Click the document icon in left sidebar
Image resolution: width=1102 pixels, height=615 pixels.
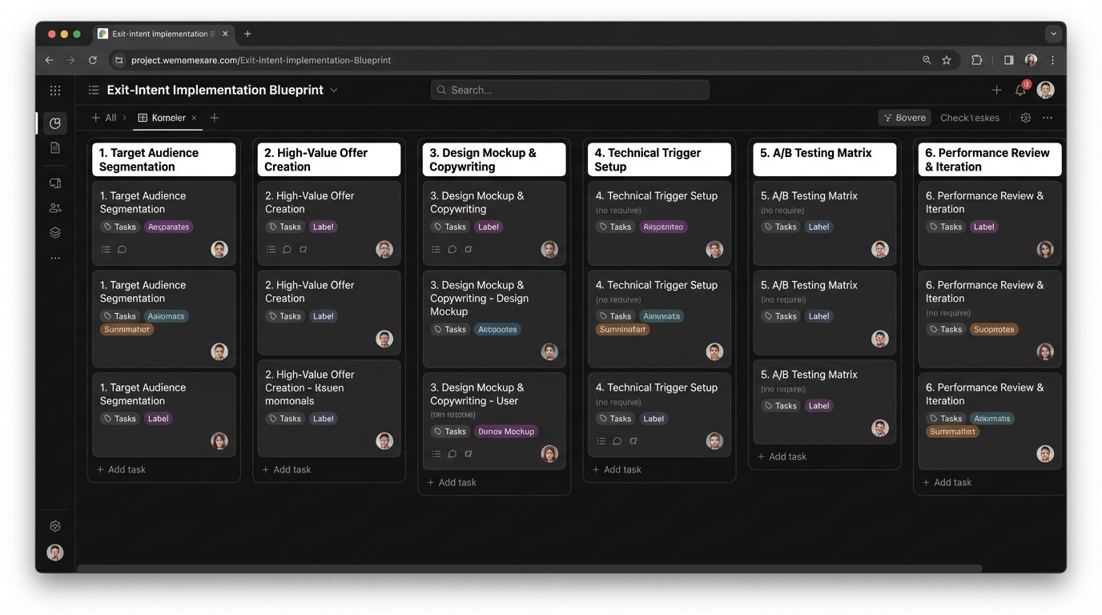55,148
